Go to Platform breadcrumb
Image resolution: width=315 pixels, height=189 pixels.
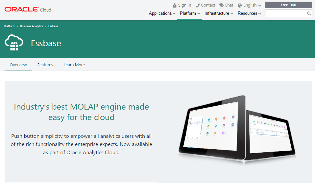pos(10,26)
